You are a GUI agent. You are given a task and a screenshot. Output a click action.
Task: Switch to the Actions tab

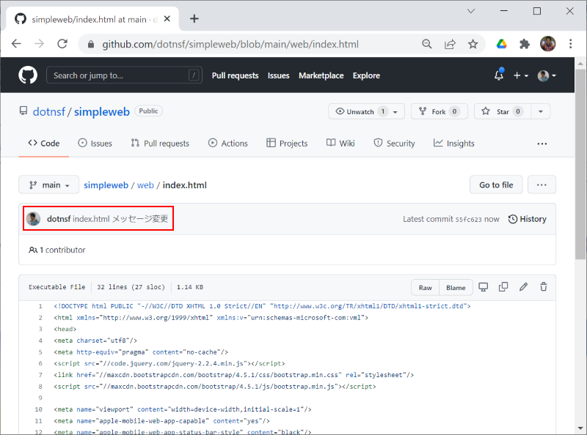228,143
